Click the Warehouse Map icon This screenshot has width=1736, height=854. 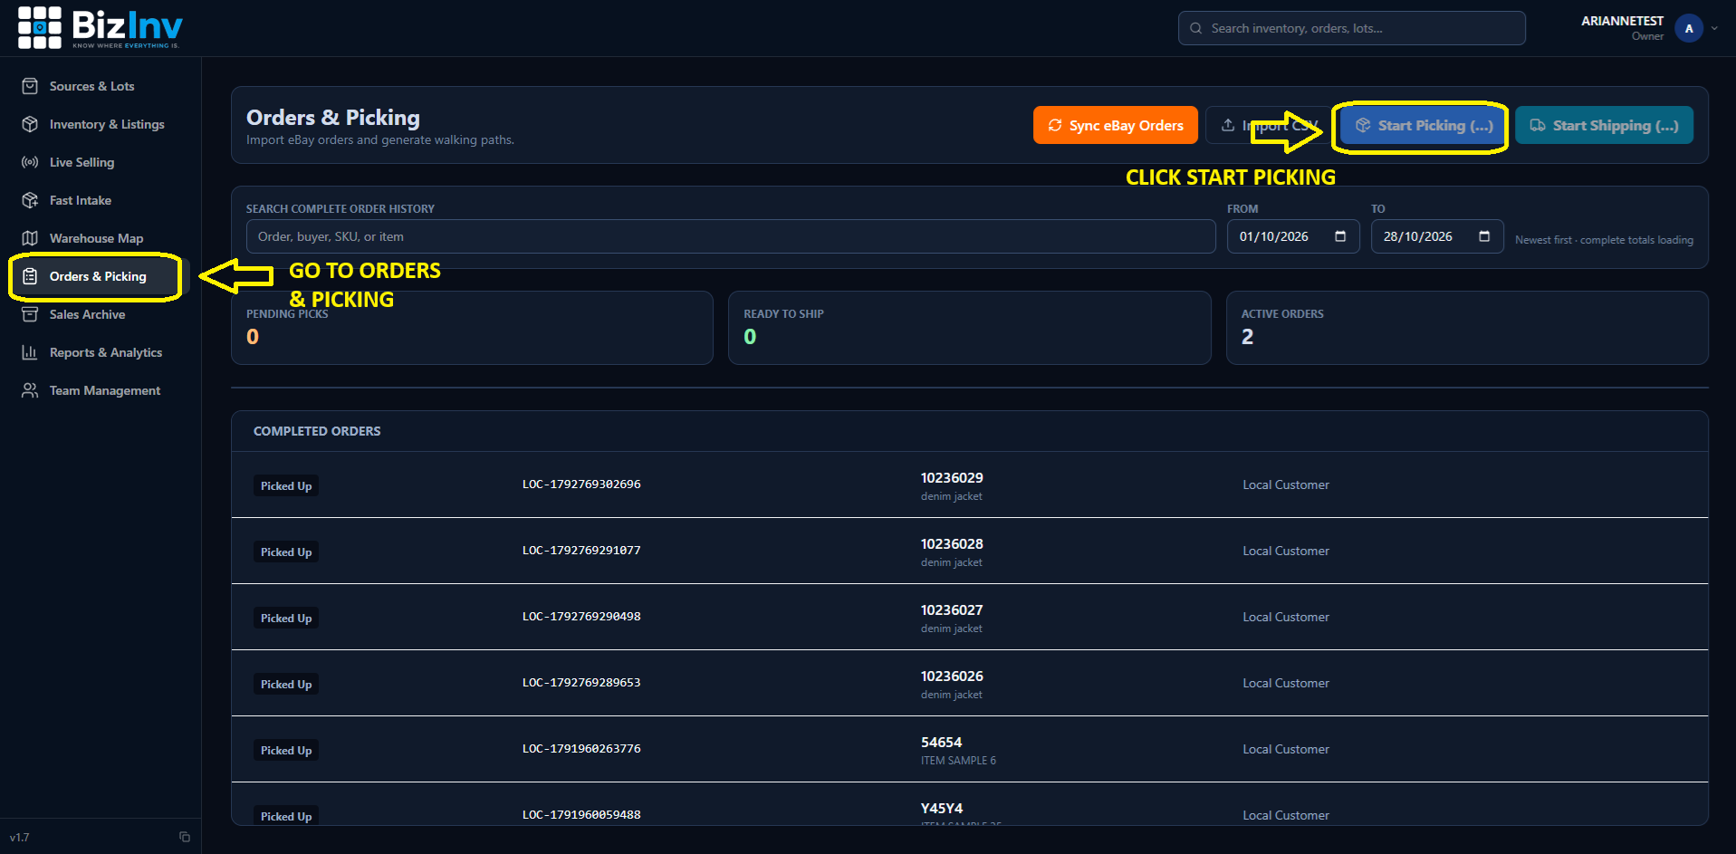pos(30,238)
